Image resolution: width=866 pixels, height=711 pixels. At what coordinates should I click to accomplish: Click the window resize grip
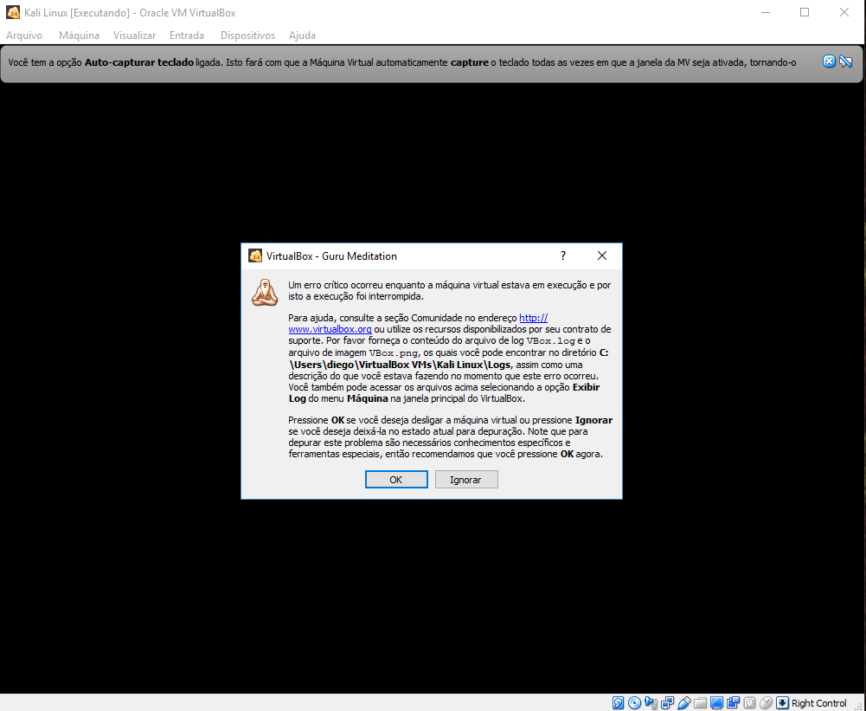(x=859, y=705)
